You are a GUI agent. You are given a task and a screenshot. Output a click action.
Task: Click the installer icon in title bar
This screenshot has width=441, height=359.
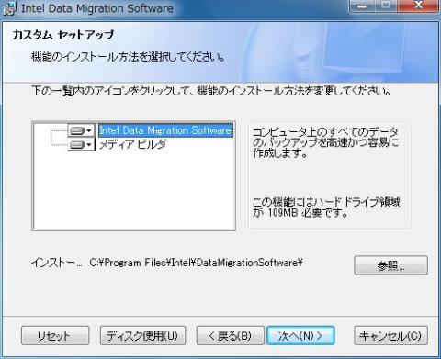click(x=10, y=8)
